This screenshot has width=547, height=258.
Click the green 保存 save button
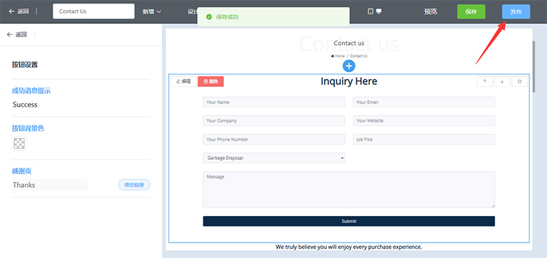(x=471, y=11)
